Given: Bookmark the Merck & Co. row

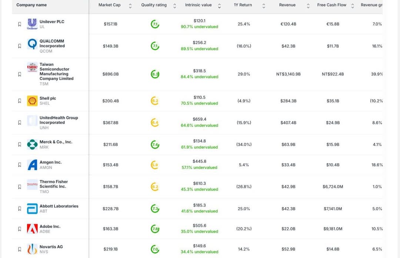Looking at the screenshot, I should [x=20, y=144].
